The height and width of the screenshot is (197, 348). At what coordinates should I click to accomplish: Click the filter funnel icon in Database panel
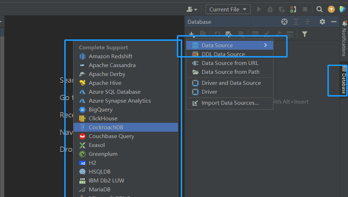(x=304, y=34)
